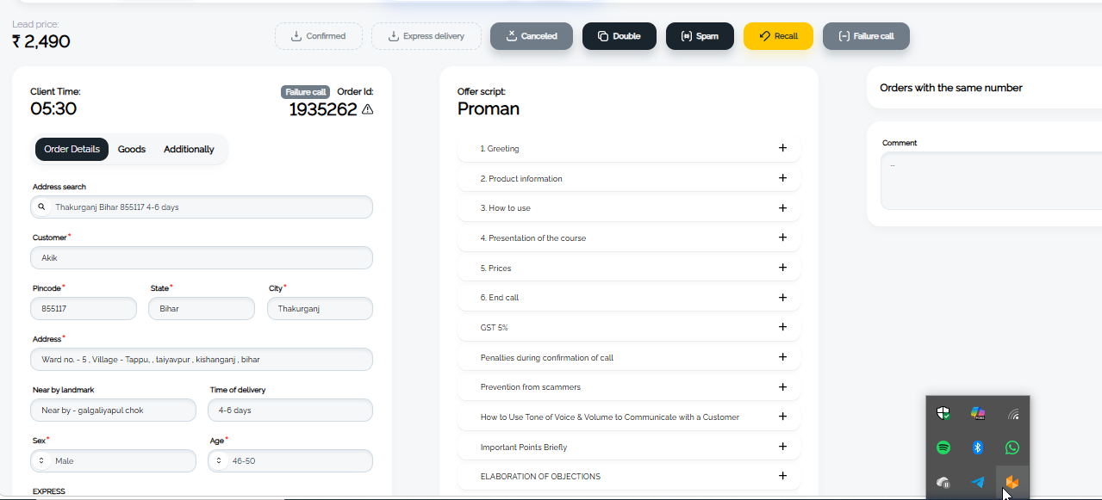The height and width of the screenshot is (500, 1102).
Task: Click the warning triangle beside Order Id
Action: click(x=368, y=109)
